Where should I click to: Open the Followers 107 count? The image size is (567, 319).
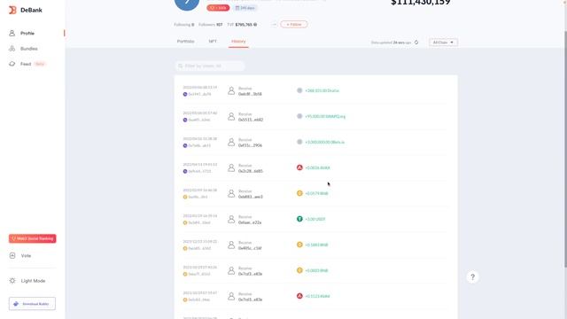pyautogui.click(x=211, y=25)
